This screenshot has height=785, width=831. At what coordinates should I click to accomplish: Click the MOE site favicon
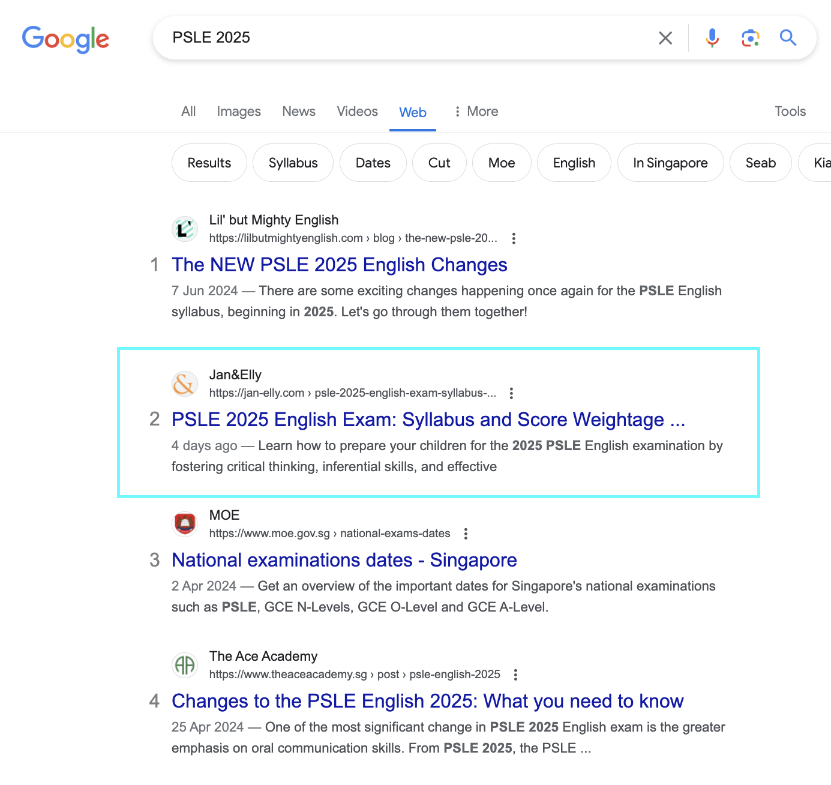pos(184,523)
